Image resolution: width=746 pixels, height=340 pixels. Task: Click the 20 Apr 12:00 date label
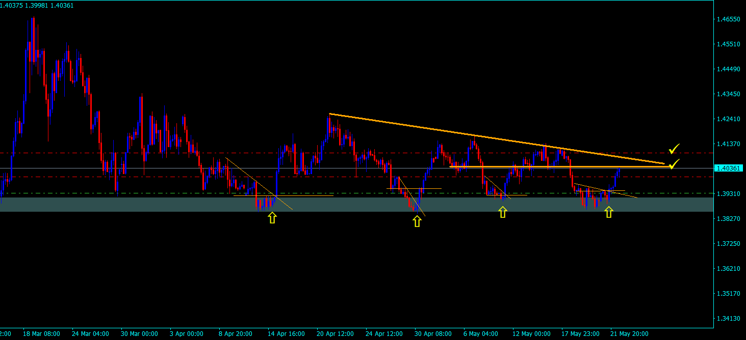[336, 334]
